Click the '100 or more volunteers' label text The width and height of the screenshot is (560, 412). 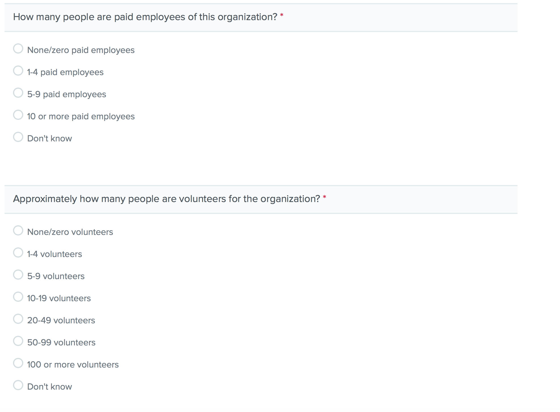[x=73, y=365]
